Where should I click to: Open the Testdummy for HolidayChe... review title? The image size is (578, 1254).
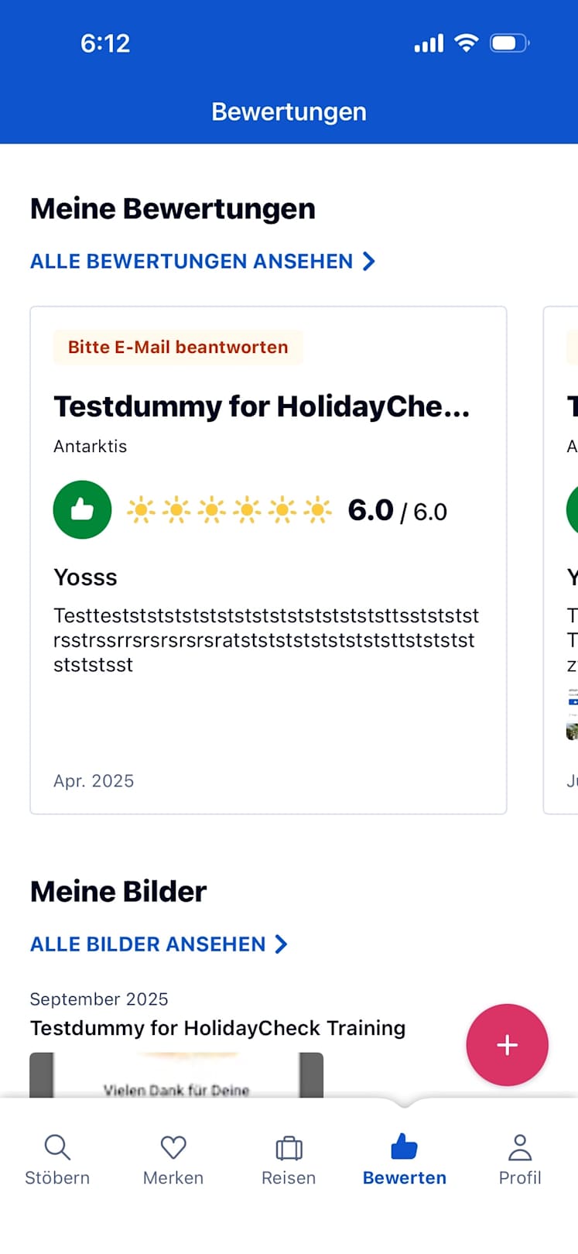tap(262, 406)
